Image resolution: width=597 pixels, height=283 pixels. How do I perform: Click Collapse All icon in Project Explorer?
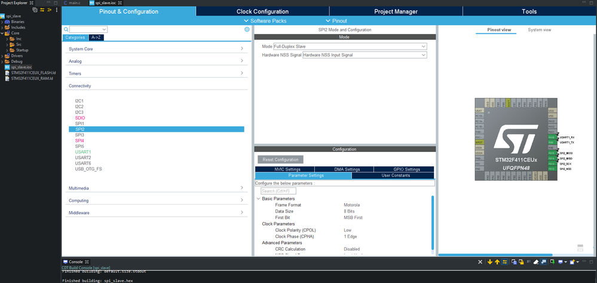coord(35,10)
